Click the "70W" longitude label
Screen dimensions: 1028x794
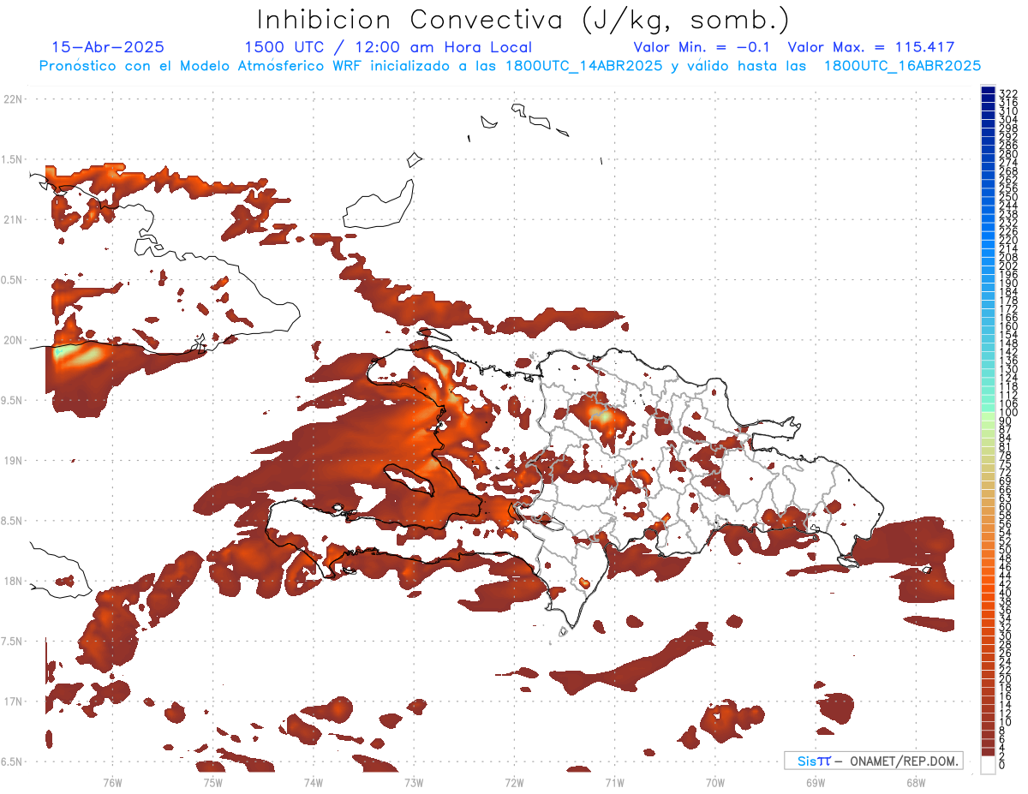[715, 782]
